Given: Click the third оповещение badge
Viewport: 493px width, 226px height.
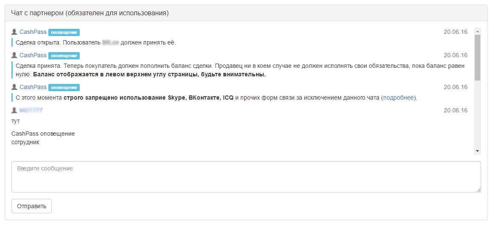Looking at the screenshot, I should [x=64, y=87].
